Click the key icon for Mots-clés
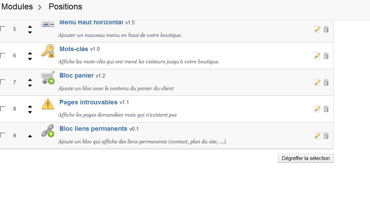The height and width of the screenshot is (216, 370). 48,51
